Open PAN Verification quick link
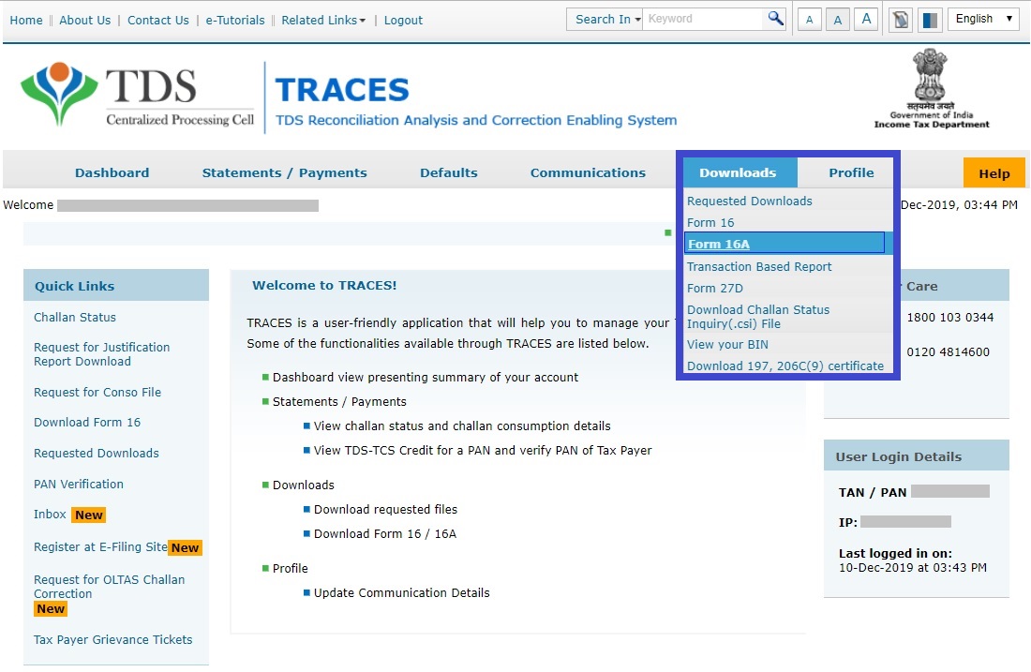 [x=79, y=484]
